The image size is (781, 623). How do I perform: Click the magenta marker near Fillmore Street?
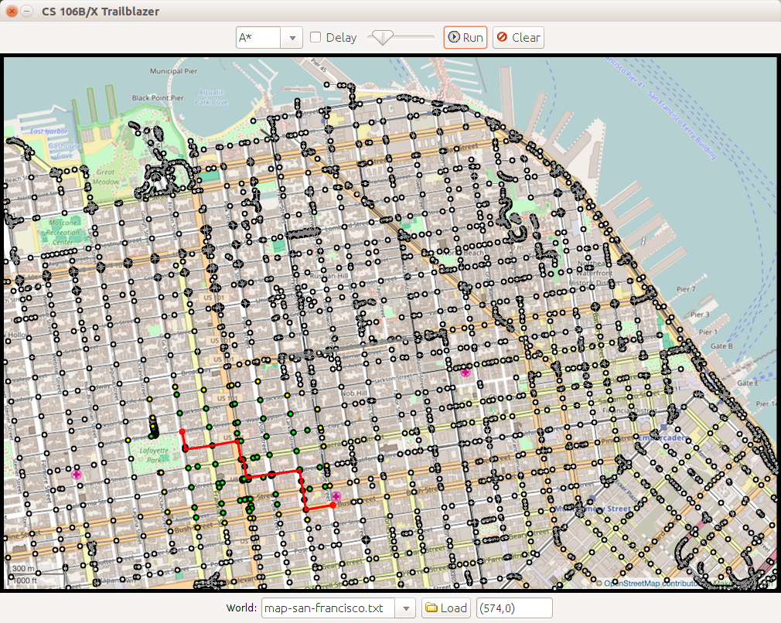pos(76,474)
